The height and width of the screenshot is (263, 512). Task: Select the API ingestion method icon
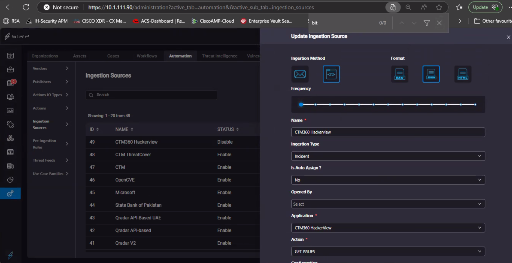[331, 74]
